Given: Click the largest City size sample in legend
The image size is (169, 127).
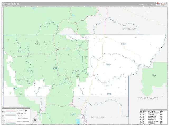Looking at the screenshot, I should (x=26, y=110).
